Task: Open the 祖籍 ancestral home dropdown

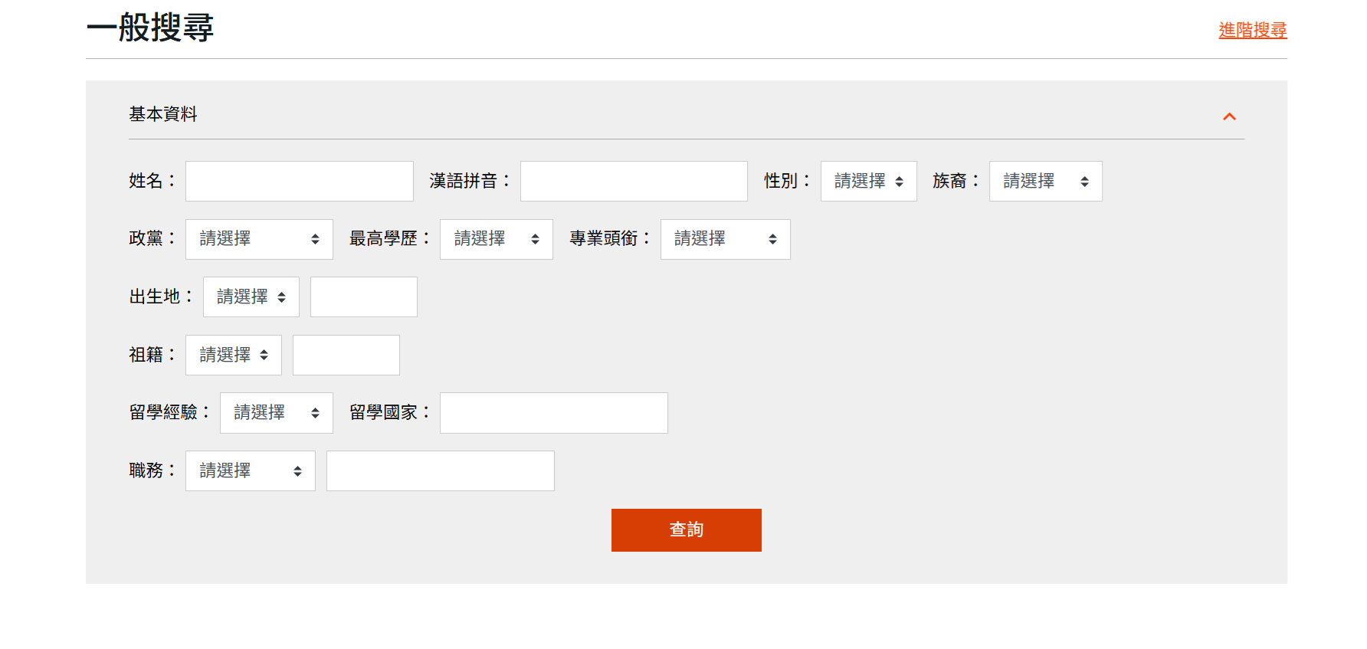Action: 233,355
